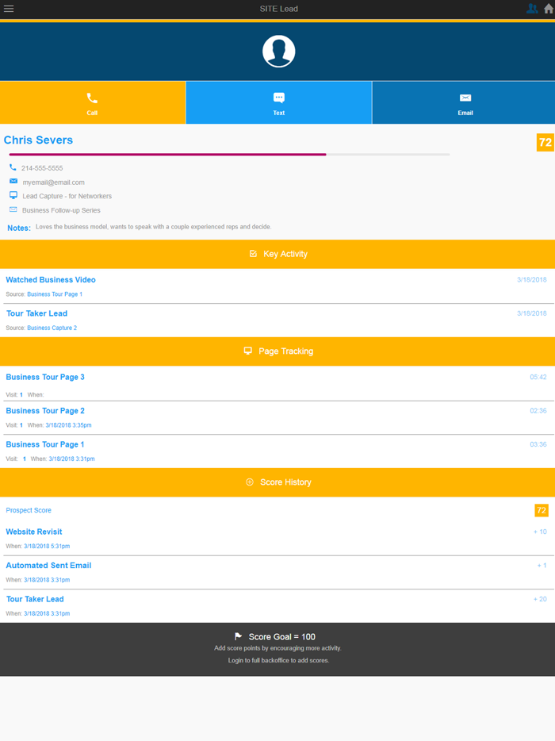The width and height of the screenshot is (555, 741).
Task: Click monitor icon beside Lead Capture
Action: (13, 195)
